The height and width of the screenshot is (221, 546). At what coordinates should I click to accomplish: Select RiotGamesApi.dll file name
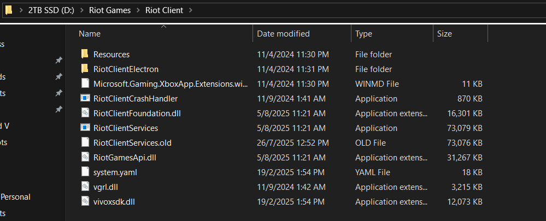coord(125,157)
